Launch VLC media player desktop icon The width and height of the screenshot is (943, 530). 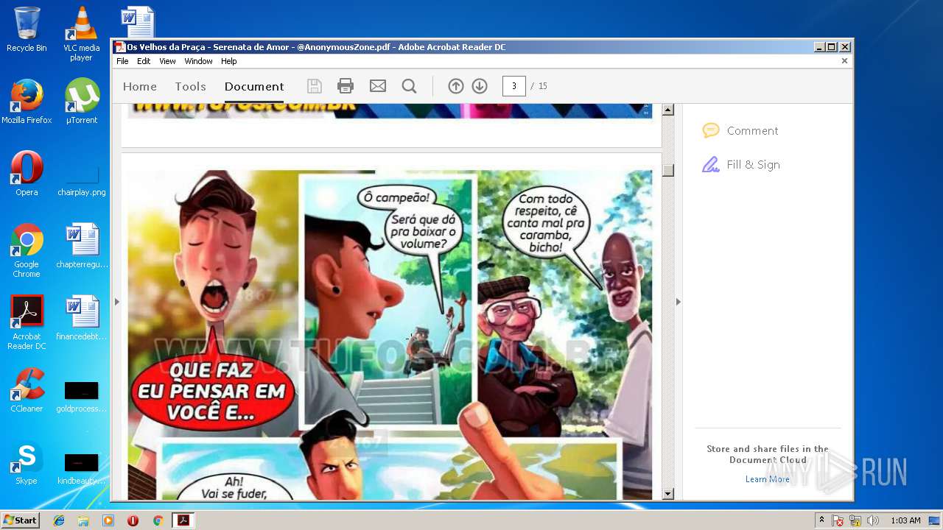(x=81, y=34)
